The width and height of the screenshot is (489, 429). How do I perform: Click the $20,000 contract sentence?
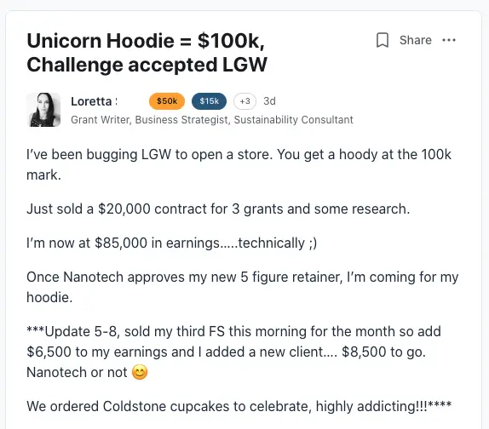point(218,209)
